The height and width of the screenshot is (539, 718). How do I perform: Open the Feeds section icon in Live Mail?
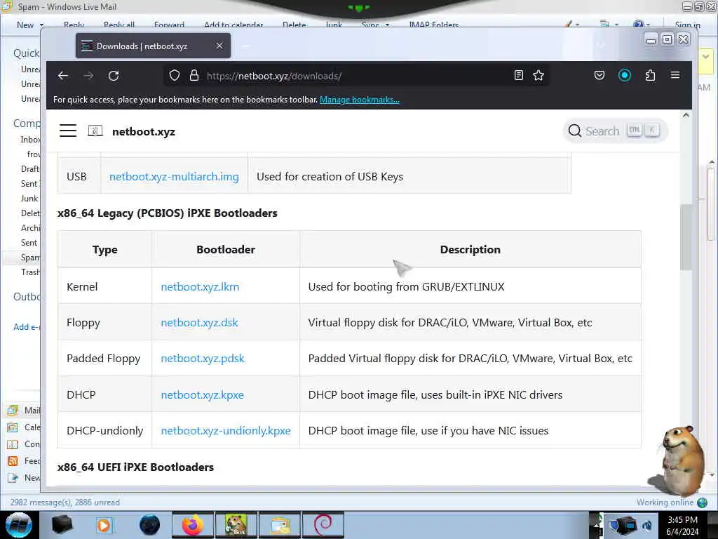click(13, 461)
